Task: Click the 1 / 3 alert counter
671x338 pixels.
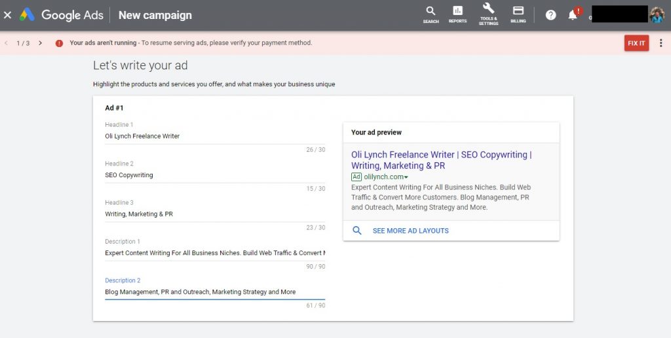Action: (23, 43)
